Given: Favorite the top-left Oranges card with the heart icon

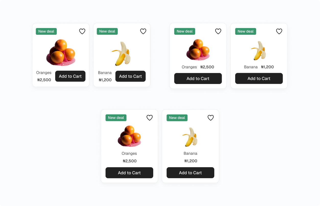Looking at the screenshot, I should (x=82, y=31).
